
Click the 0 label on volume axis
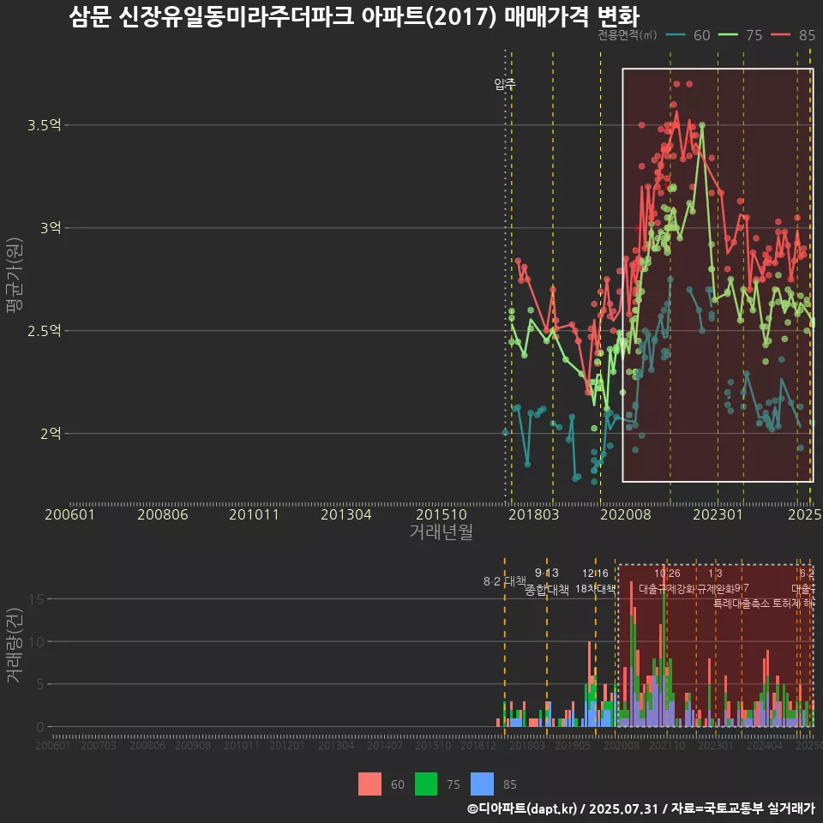click(x=40, y=727)
